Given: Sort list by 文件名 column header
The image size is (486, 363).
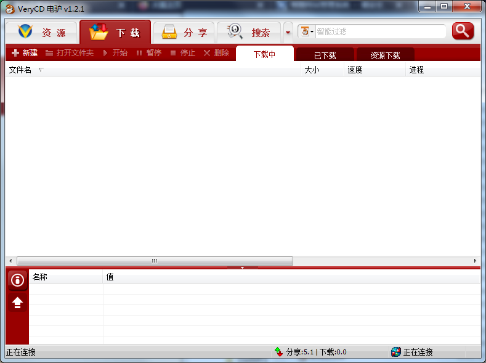Looking at the screenshot, I should click(20, 70).
